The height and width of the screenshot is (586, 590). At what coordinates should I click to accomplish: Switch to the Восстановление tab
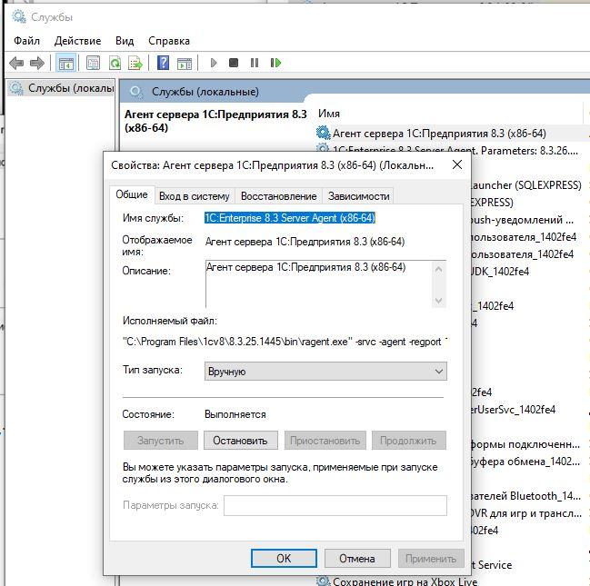(278, 196)
